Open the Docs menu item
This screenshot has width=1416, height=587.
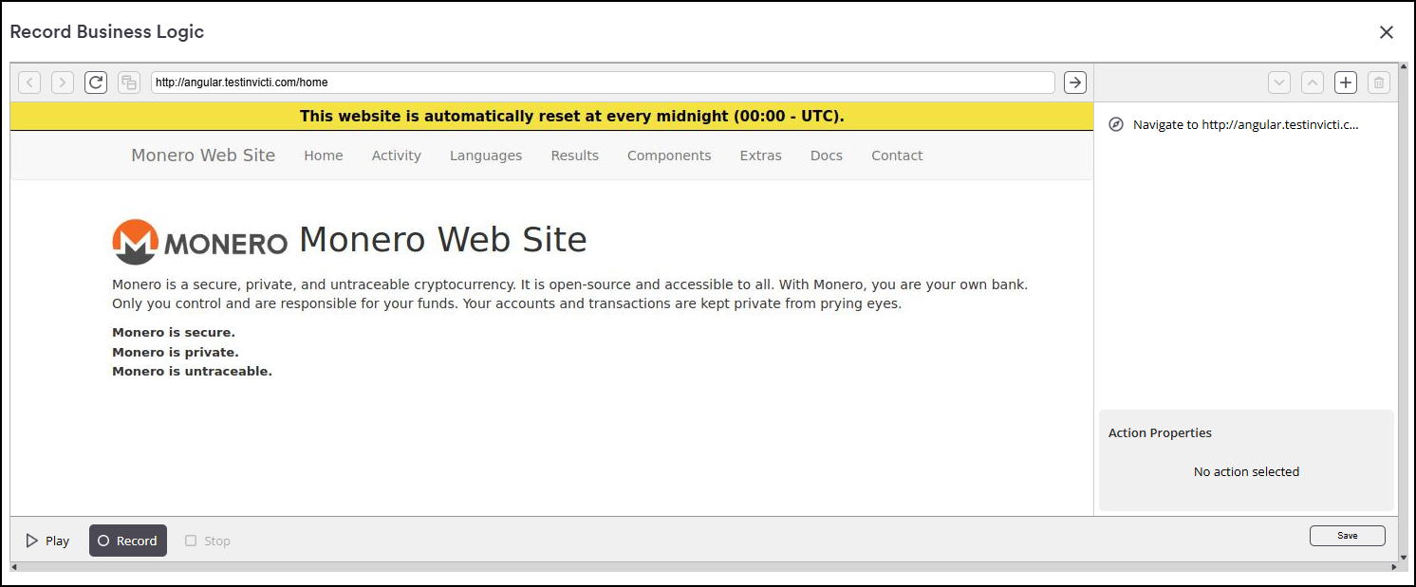point(827,156)
